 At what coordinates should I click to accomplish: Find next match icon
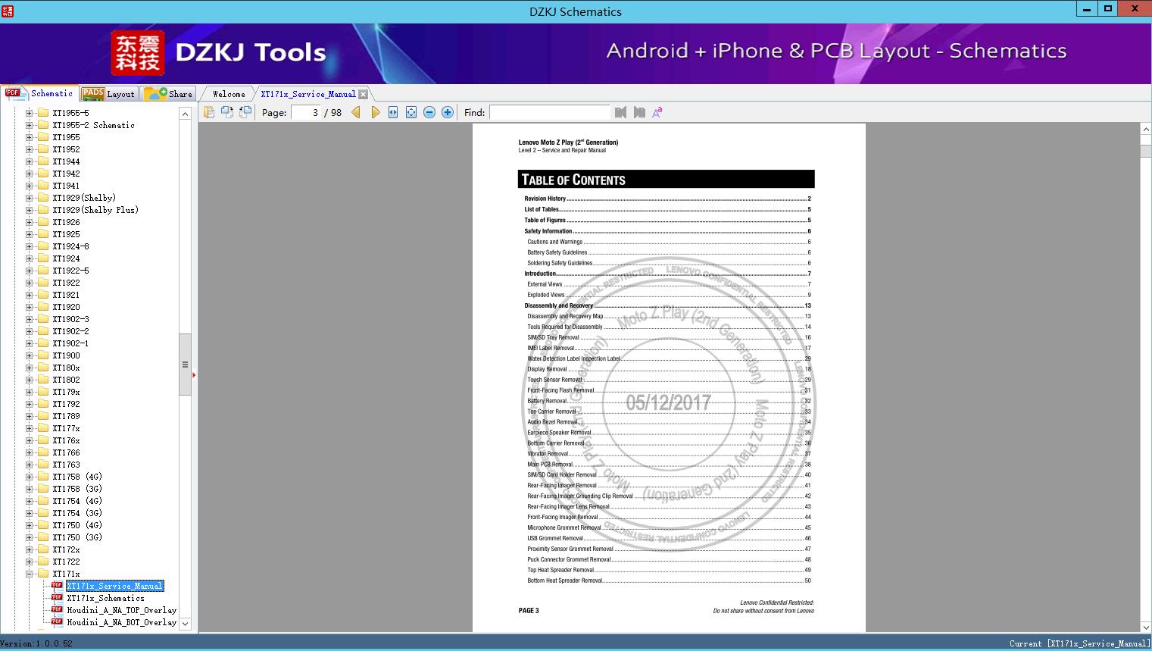click(x=639, y=112)
